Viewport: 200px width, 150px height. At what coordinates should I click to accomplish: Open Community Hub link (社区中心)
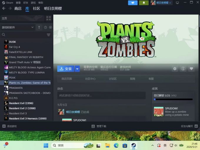90,79
